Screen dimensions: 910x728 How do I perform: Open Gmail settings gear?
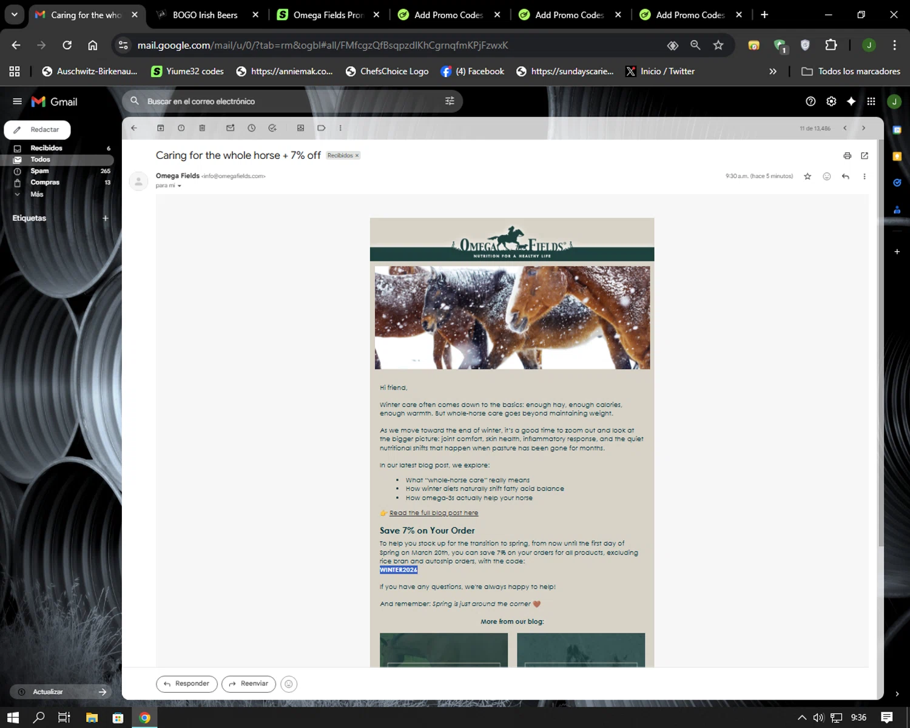tap(832, 101)
